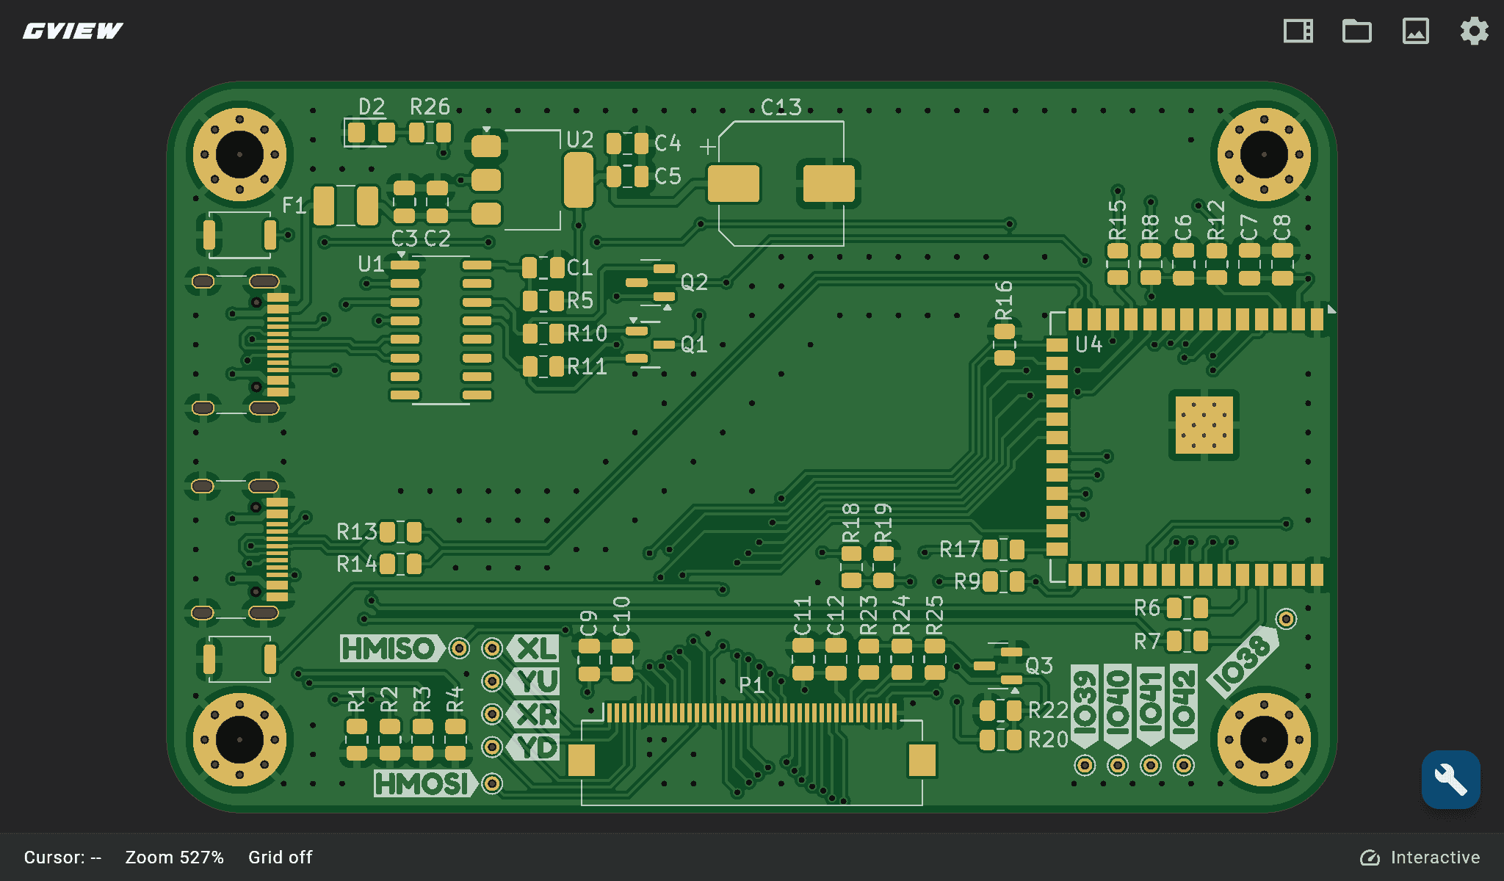The width and height of the screenshot is (1504, 881).
Task: Click the IO41 silkscreen label
Action: 1151,707
